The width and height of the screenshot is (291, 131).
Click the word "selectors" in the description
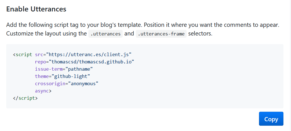tap(200, 34)
